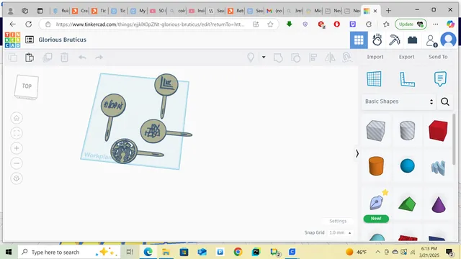Open the Bricks mode

[x=412, y=40]
